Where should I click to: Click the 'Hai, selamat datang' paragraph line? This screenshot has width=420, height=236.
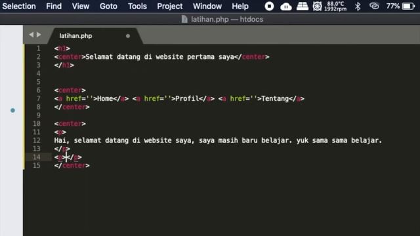coord(218,140)
